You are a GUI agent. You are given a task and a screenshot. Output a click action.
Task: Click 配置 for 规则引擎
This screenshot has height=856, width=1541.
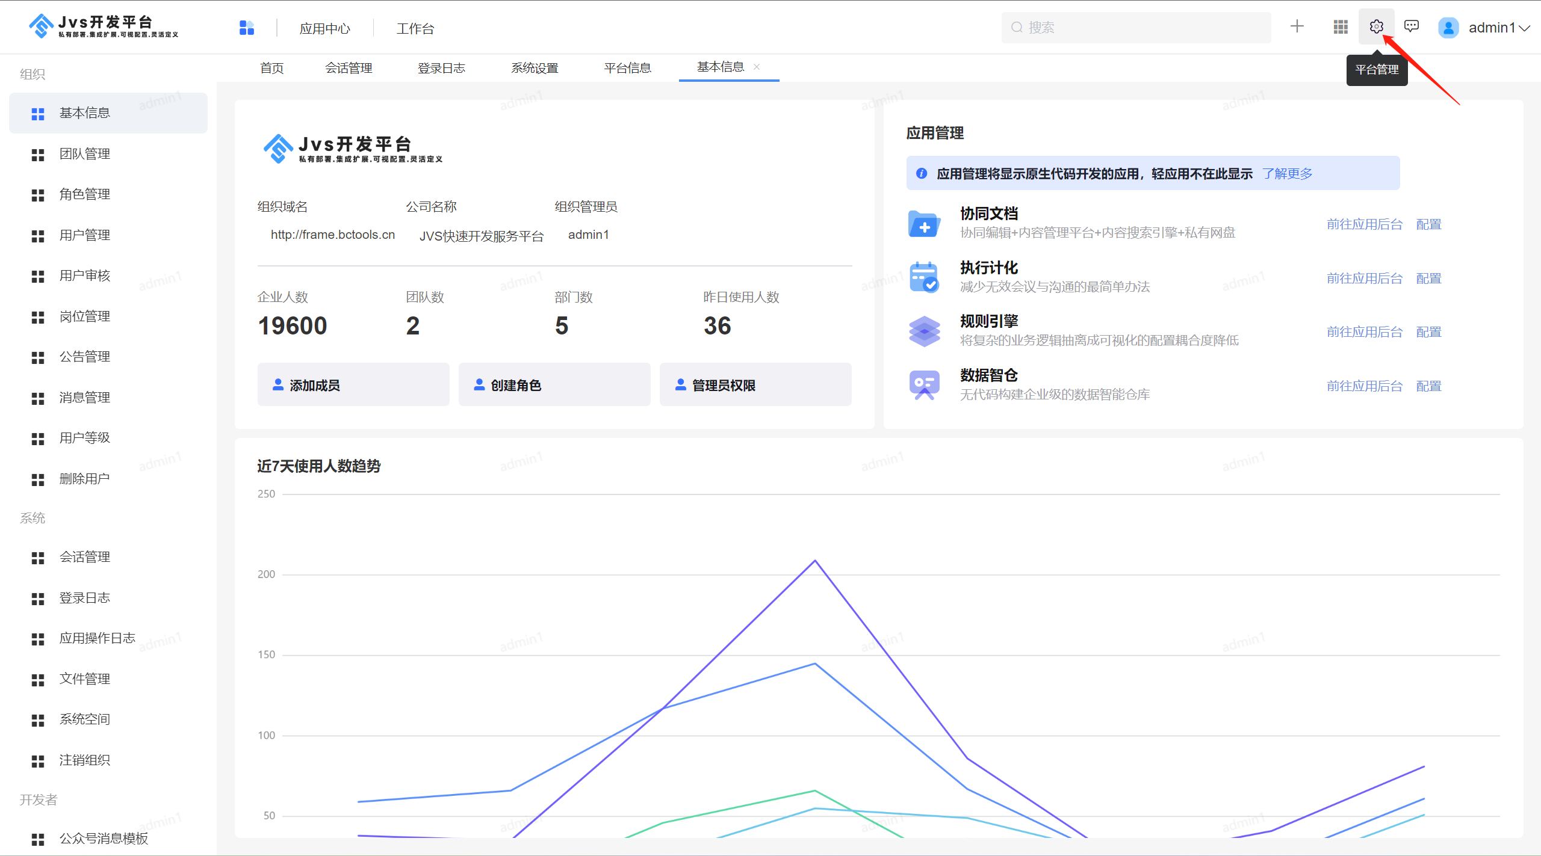pyautogui.click(x=1428, y=332)
